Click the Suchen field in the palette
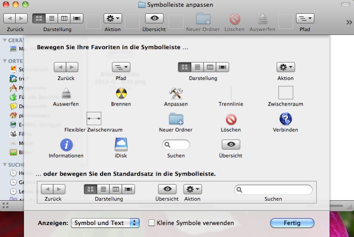The height and width of the screenshot is (237, 354). pyautogui.click(x=176, y=145)
